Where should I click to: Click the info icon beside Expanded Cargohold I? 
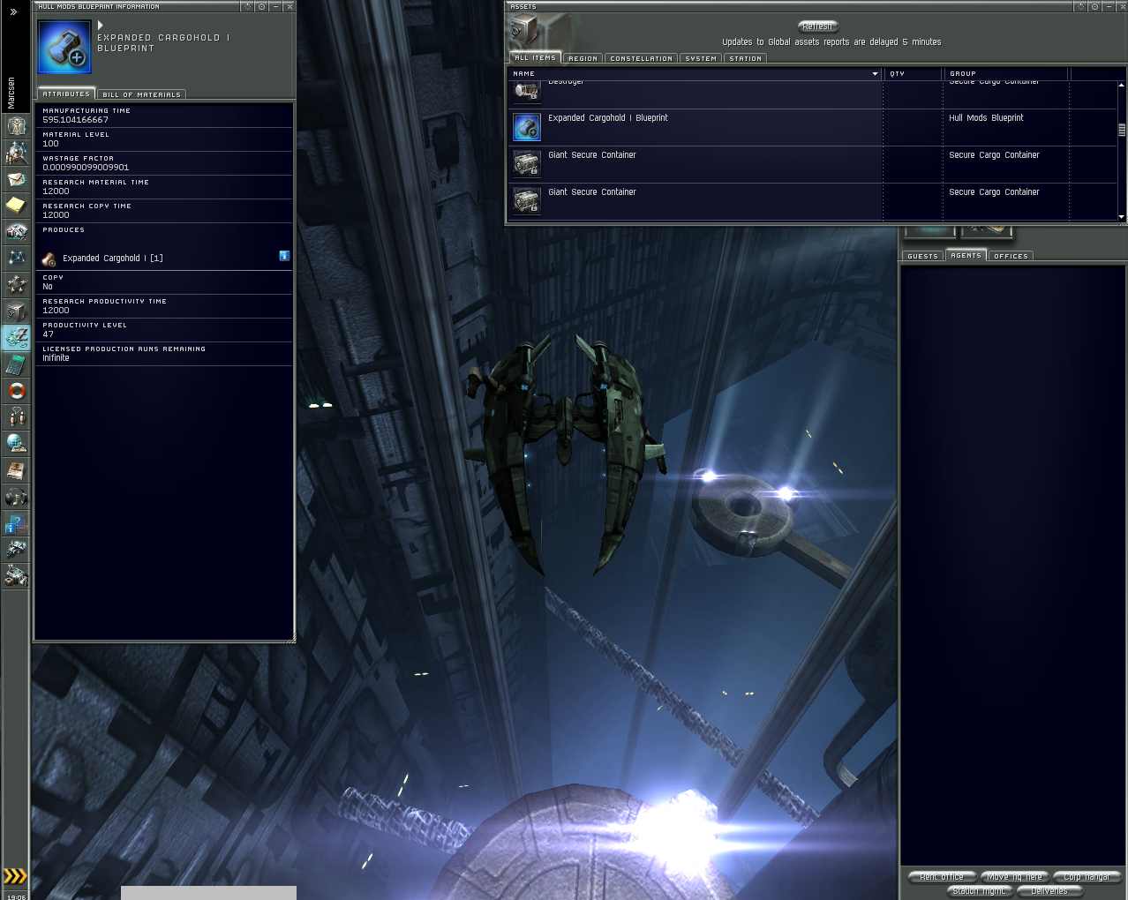284,256
